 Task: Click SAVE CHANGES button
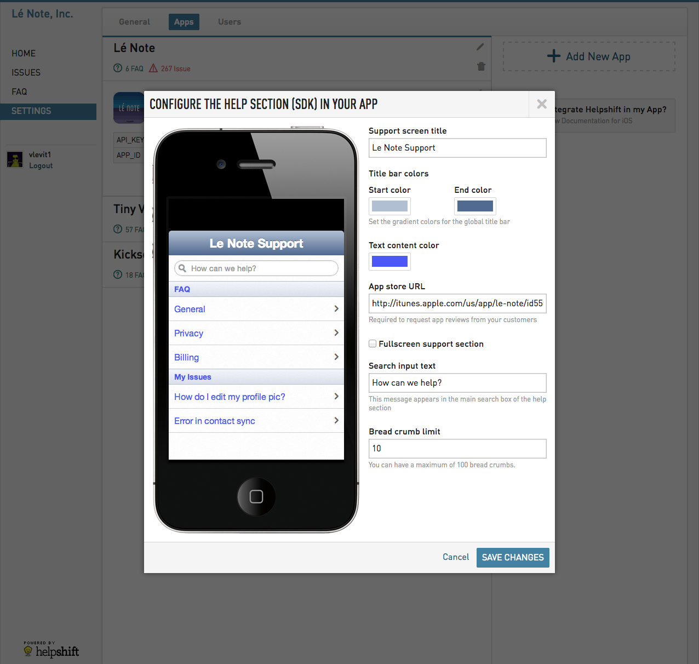point(513,558)
